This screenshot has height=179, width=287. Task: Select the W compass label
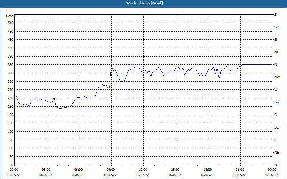coord(276,90)
